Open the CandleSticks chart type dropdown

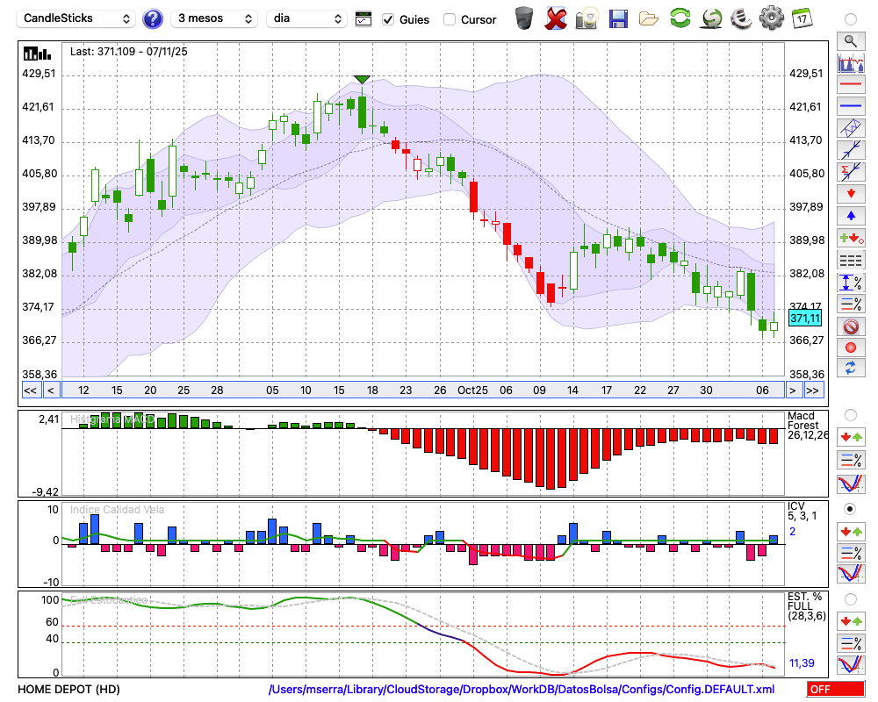(77, 18)
